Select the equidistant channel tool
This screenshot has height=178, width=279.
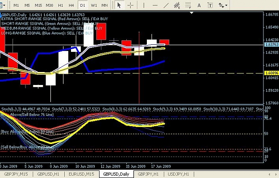177,5
